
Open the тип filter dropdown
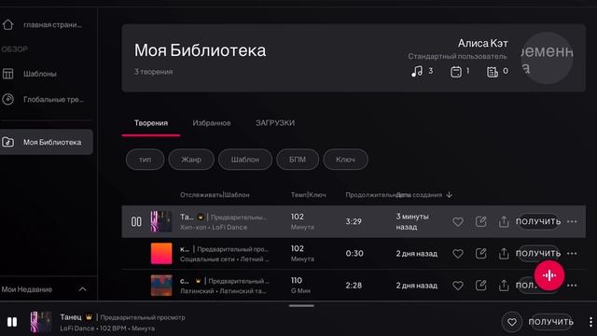click(x=146, y=160)
